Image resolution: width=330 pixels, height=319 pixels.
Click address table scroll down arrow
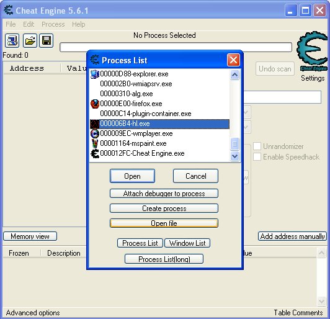click(x=321, y=301)
